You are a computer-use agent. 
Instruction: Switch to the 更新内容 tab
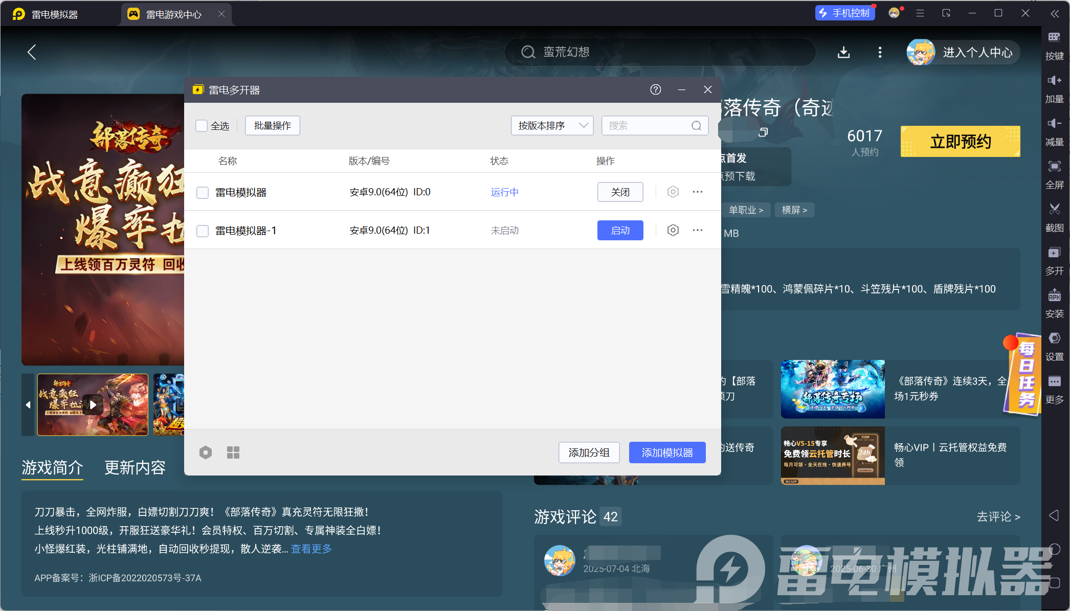click(x=135, y=467)
